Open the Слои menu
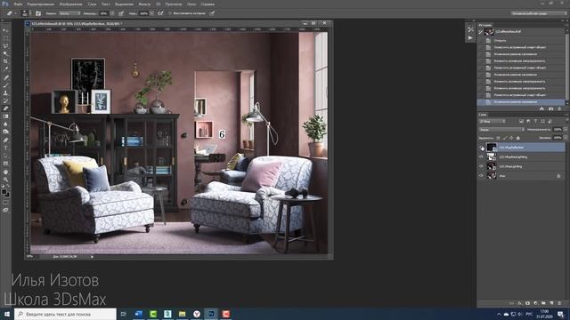 [93, 4]
